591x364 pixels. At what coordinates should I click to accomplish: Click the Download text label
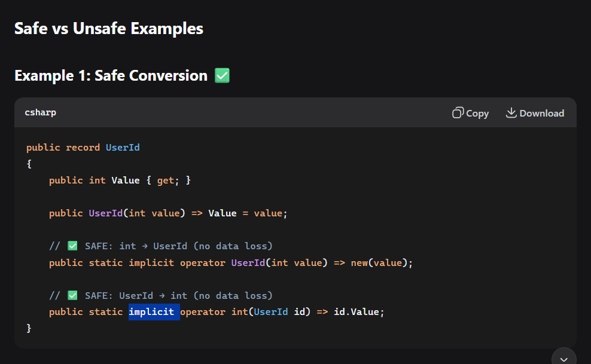pyautogui.click(x=541, y=114)
